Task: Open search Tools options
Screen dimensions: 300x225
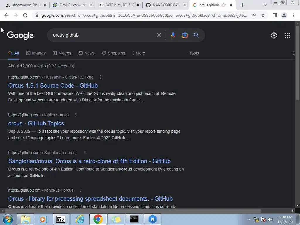Action: point(194,53)
